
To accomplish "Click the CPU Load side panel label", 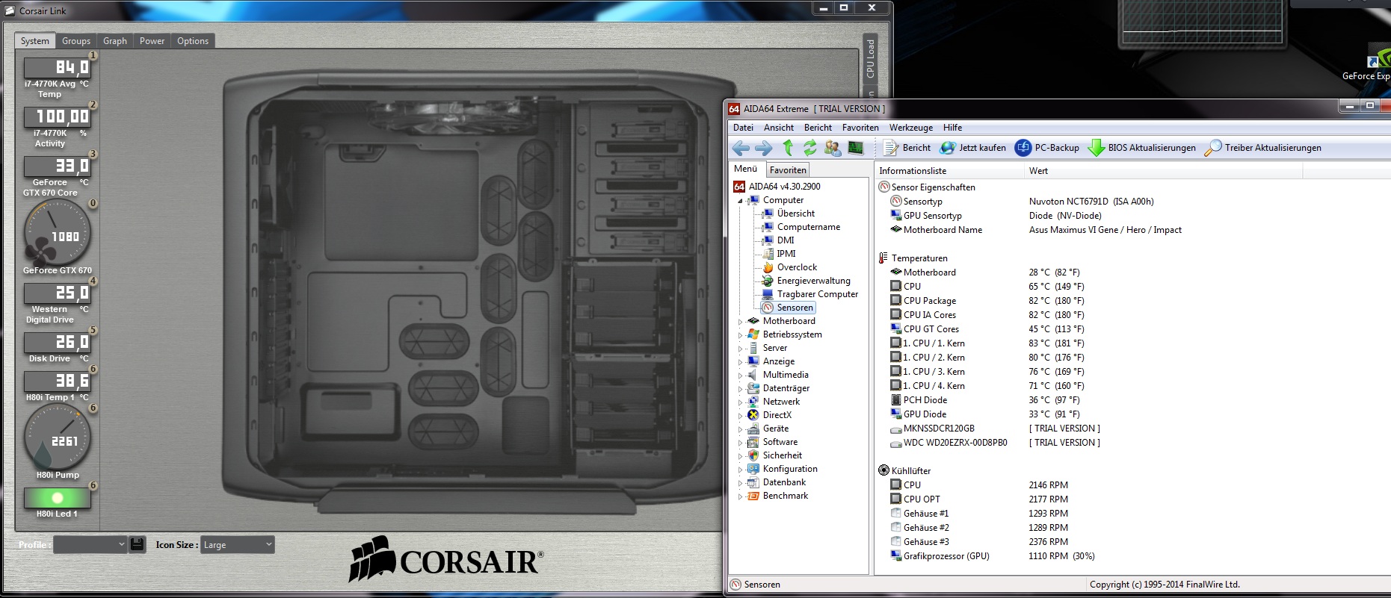I will (870, 59).
